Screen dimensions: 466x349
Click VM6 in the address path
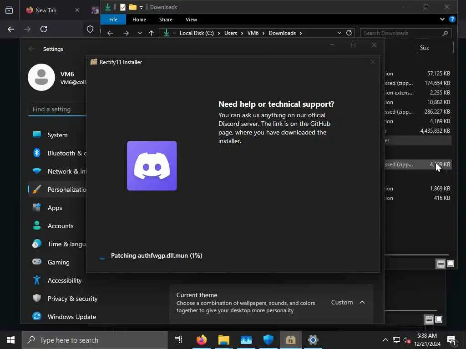coord(253,33)
